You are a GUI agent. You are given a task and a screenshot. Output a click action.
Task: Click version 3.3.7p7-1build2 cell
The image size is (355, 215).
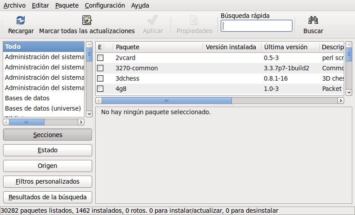tap(286, 68)
